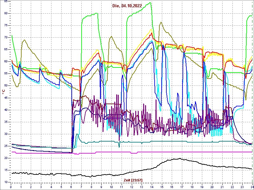Pick the olive curve's peak near hour 1
Viewport: 254px width, 190px height.
point(24,40)
